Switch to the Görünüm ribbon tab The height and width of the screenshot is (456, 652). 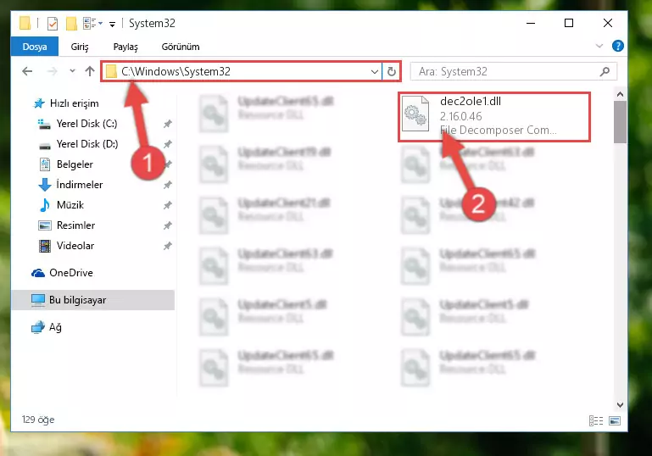pyautogui.click(x=181, y=47)
